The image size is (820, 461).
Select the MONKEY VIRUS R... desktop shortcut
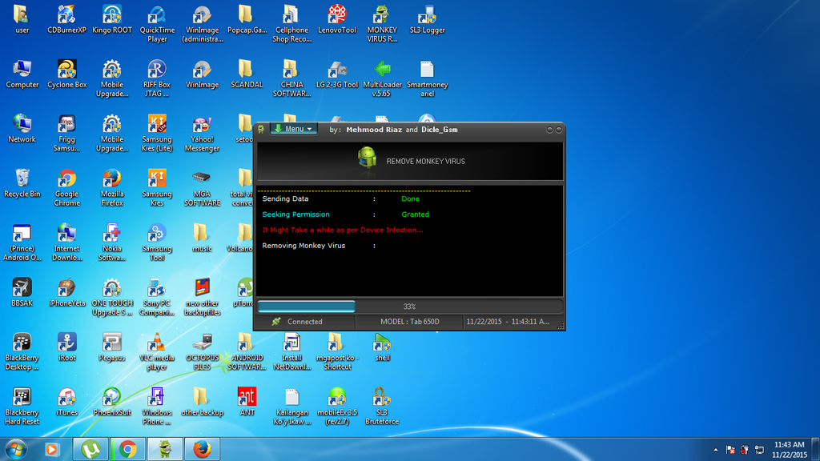(382, 24)
